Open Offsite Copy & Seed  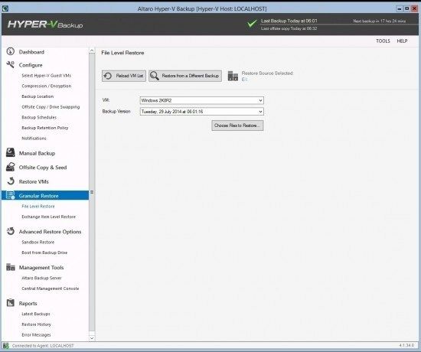[x=43, y=168]
